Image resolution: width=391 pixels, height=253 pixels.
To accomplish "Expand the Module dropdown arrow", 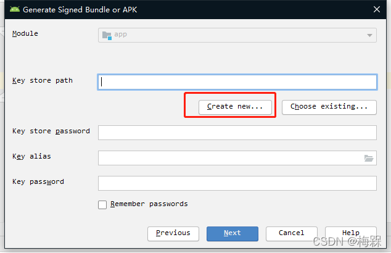I will pyautogui.click(x=369, y=35).
